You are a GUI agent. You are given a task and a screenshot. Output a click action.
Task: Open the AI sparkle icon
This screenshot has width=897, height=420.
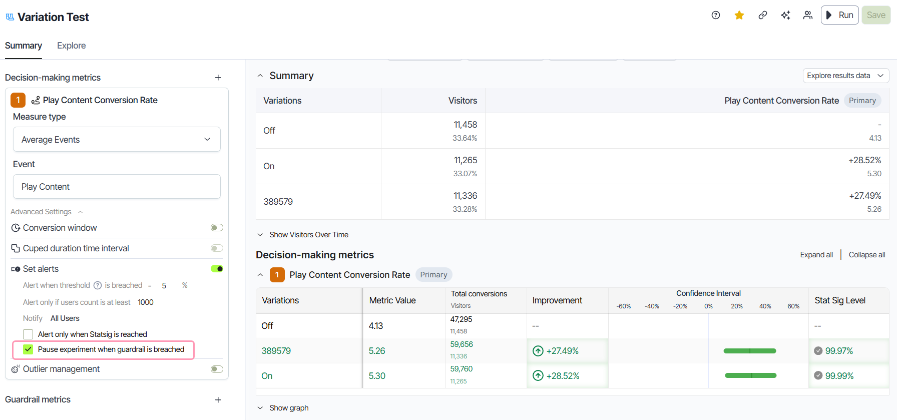[785, 15]
